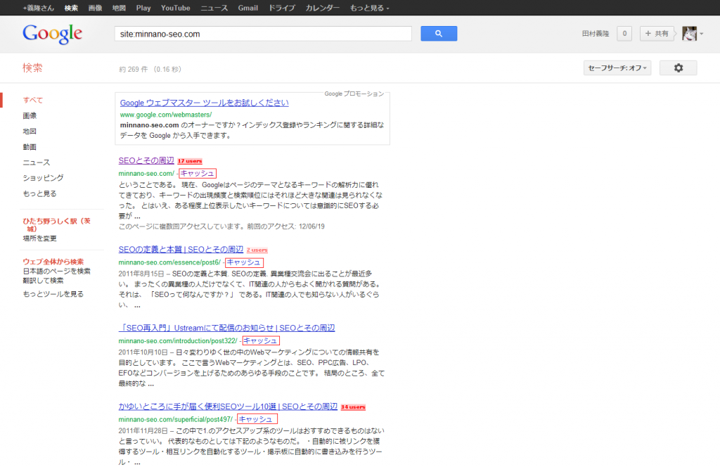Filter by ニュース in left sidebar
The width and height of the screenshot is (720, 467).
pos(37,162)
